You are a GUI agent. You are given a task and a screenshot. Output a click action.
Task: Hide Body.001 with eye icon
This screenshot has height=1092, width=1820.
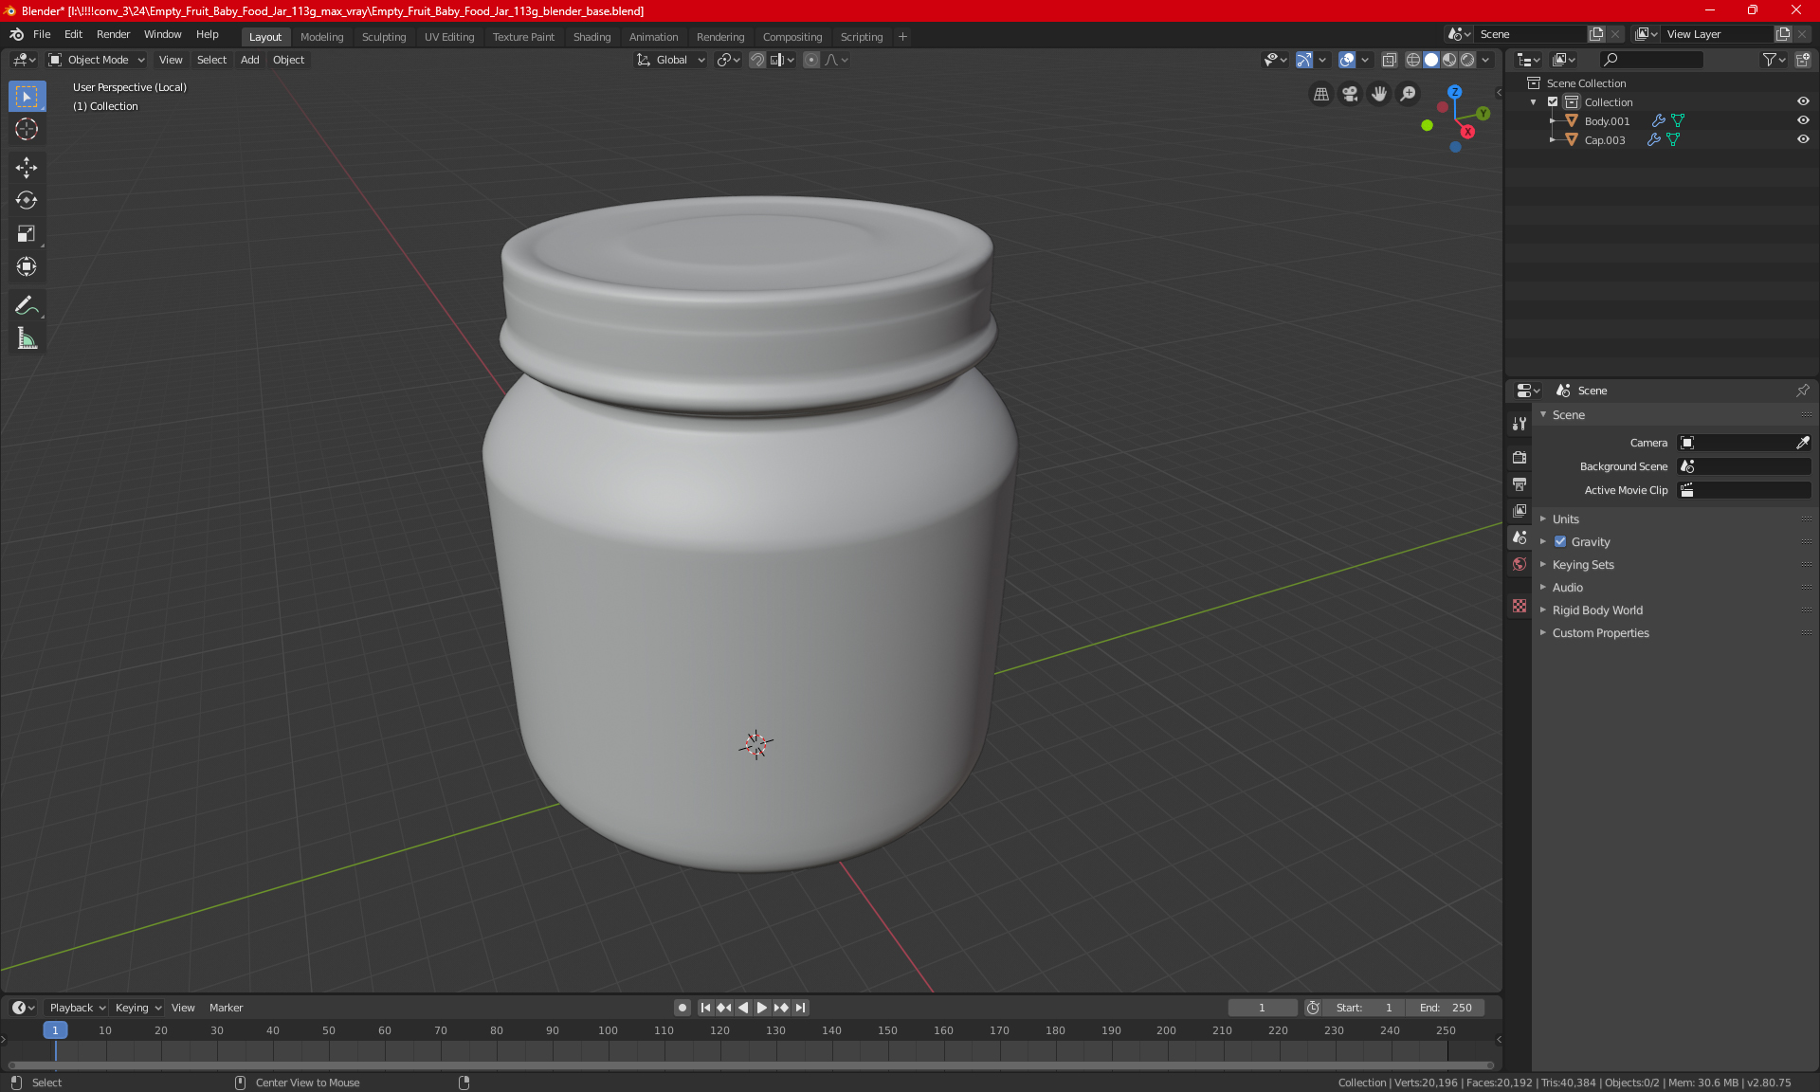1803,120
